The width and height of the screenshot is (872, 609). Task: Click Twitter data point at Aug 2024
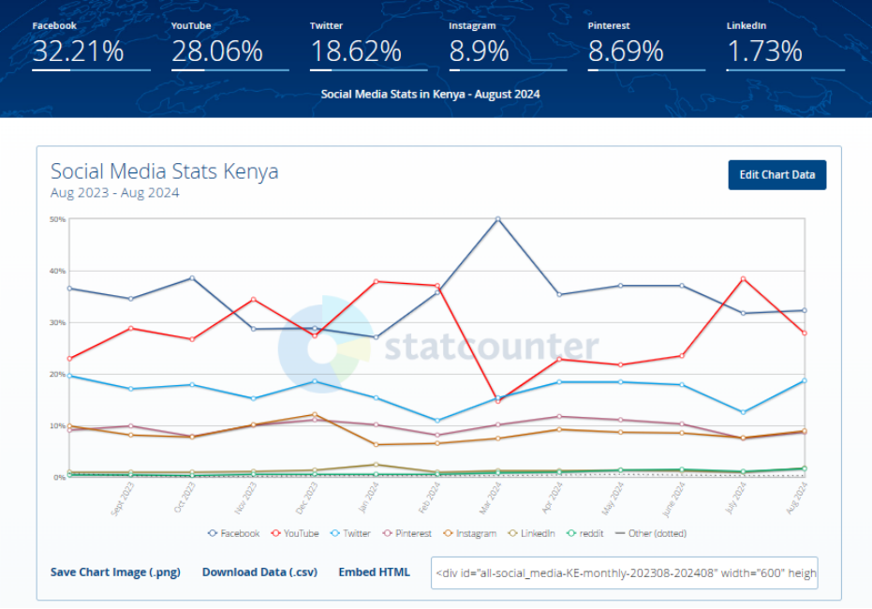[x=805, y=381]
